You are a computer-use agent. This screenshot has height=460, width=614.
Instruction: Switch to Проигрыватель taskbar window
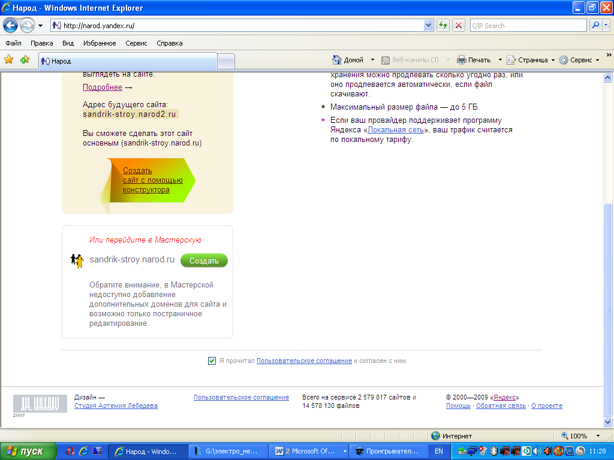click(x=389, y=452)
